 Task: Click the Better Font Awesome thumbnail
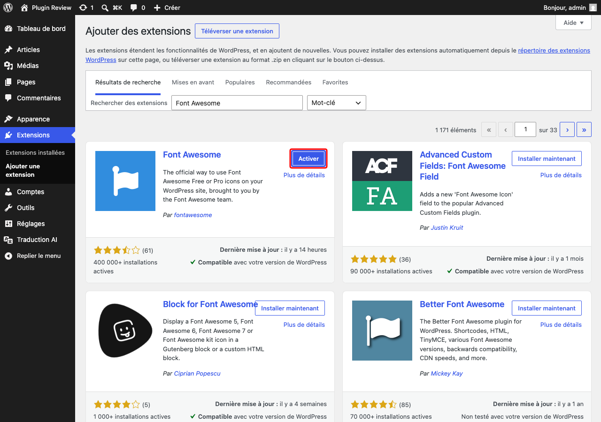click(382, 331)
